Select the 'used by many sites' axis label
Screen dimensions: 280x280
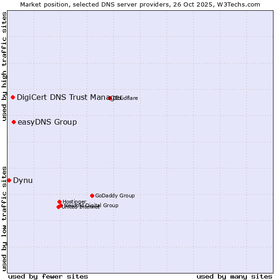tap(234, 276)
